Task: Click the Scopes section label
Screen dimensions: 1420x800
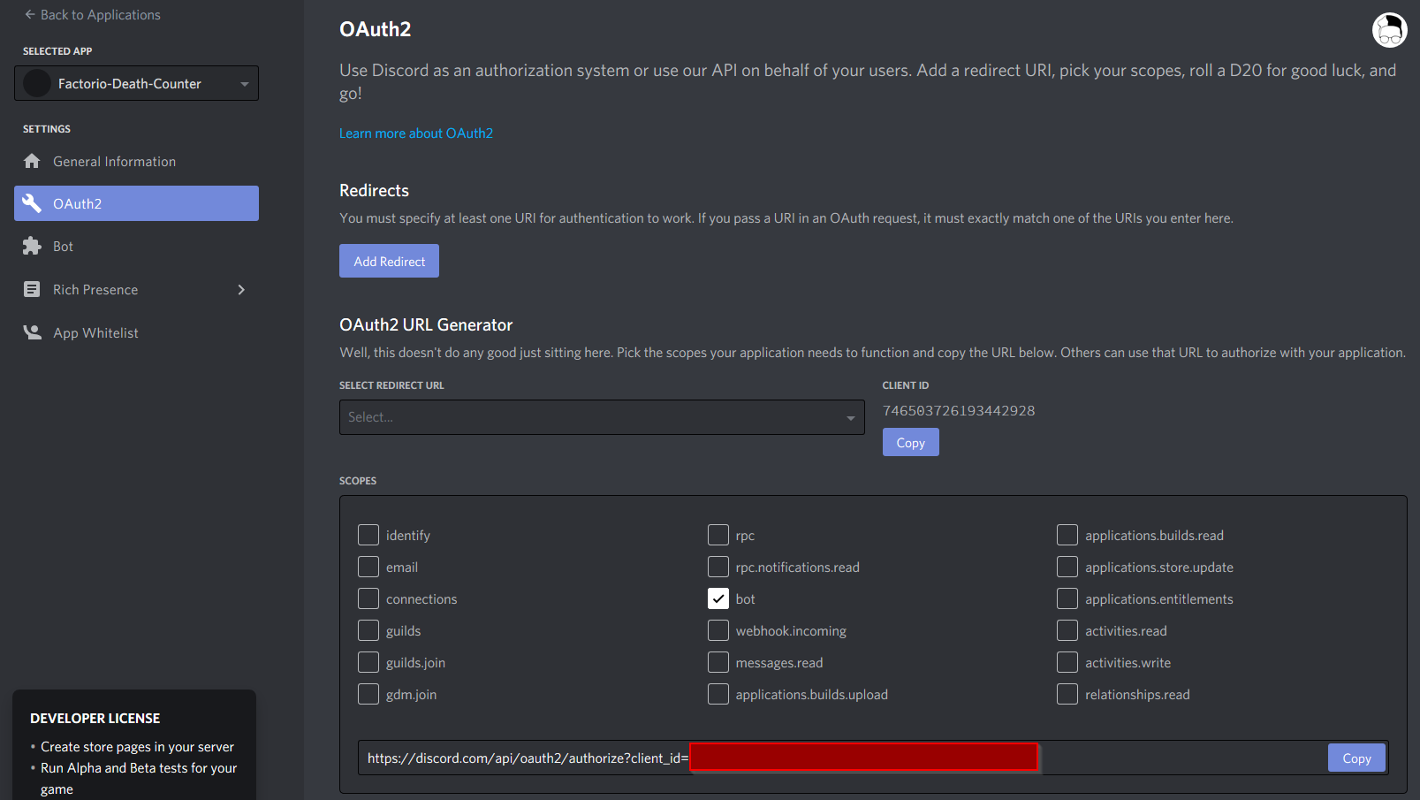Action: pos(358,481)
